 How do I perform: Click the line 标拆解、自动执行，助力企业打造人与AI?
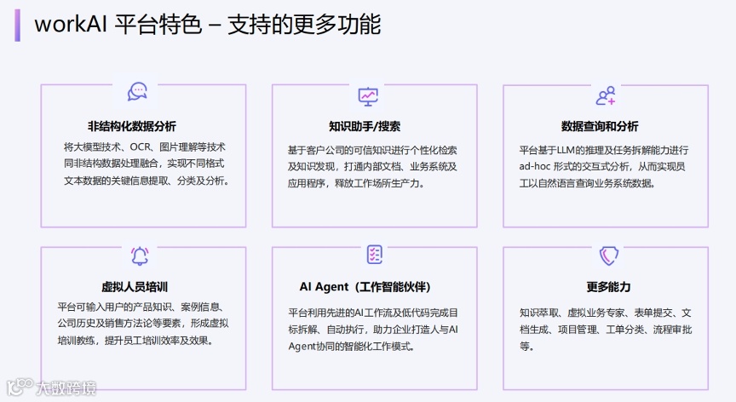coord(373,330)
